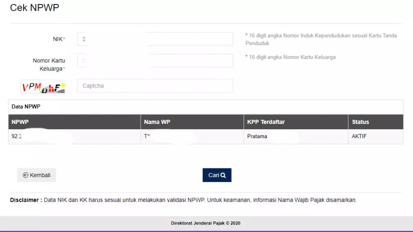Click the Disclaimer text below the buttons
Screen dimensions: 413x232
click(183, 200)
